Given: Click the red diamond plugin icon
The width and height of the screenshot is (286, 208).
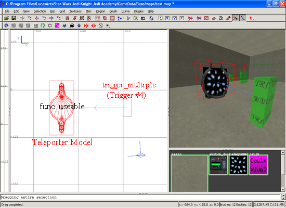Looking at the screenshot, I should [94, 25].
